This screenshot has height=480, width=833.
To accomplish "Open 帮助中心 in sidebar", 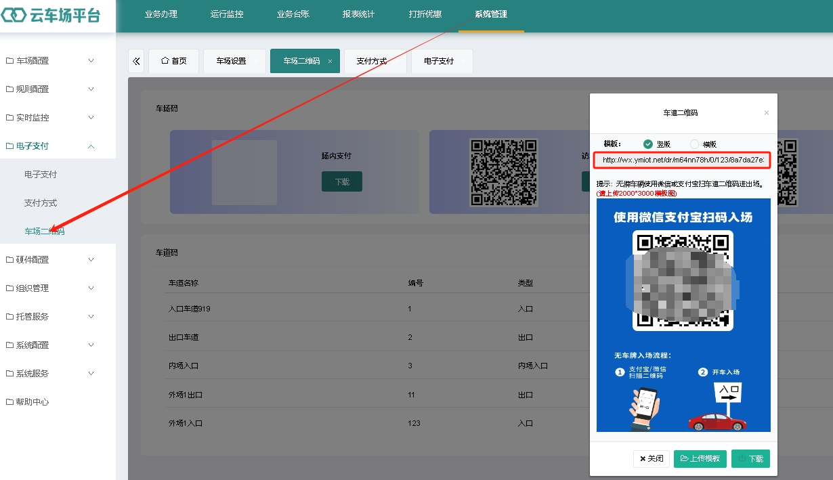I will pos(33,402).
